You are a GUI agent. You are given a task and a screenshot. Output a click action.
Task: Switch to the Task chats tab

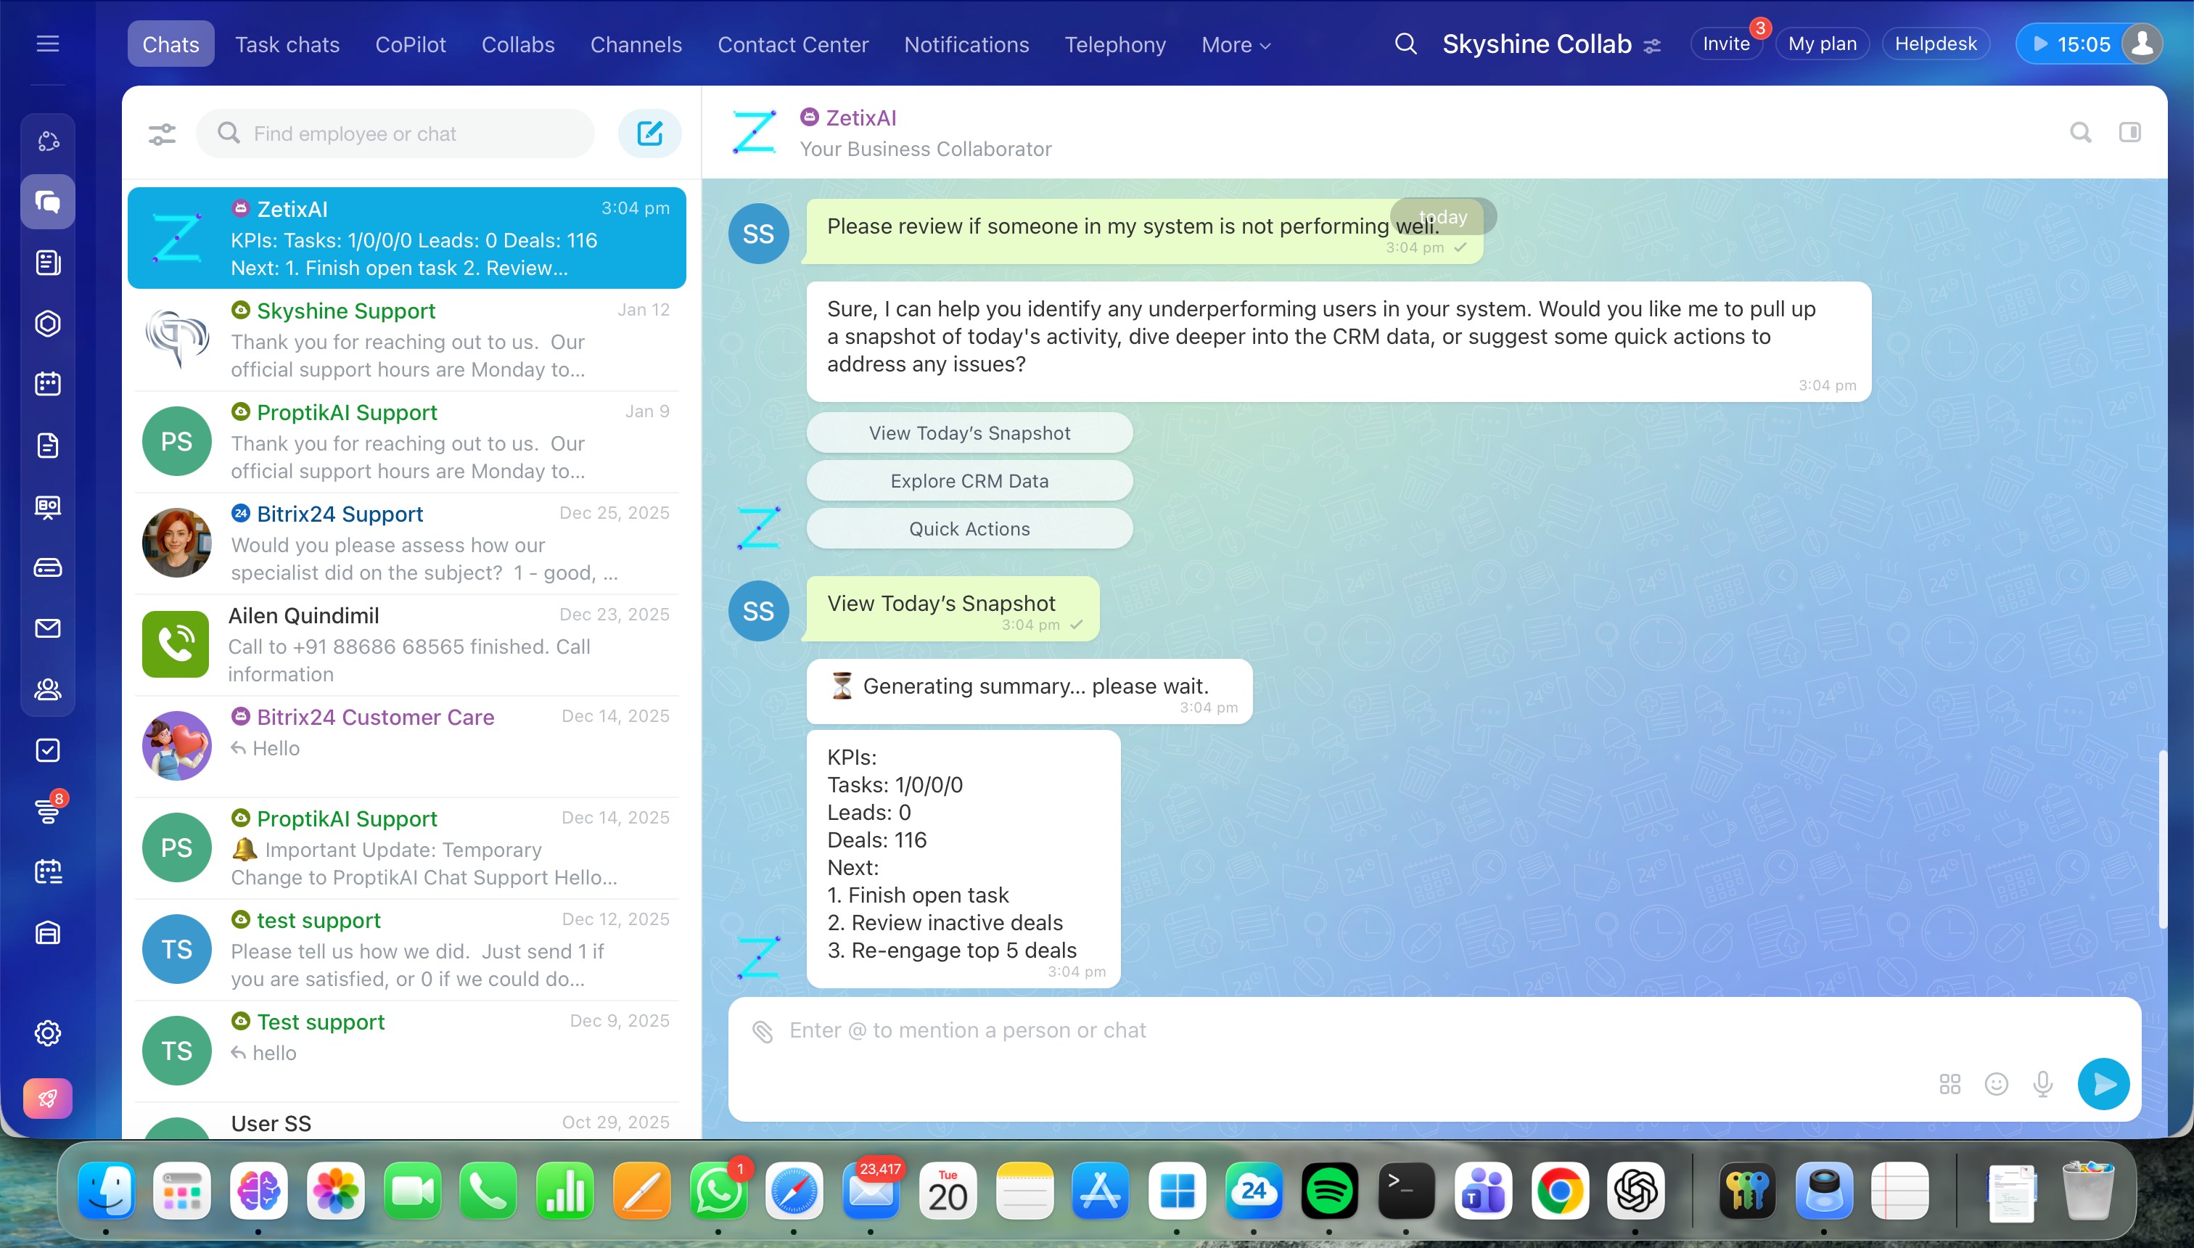coord(287,44)
